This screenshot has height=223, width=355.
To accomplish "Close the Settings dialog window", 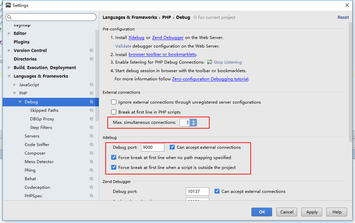I will pyautogui.click(x=347, y=5).
